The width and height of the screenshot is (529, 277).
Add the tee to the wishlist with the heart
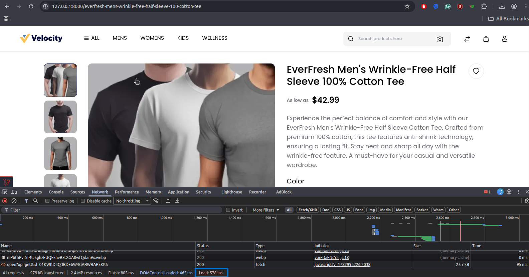476,71
